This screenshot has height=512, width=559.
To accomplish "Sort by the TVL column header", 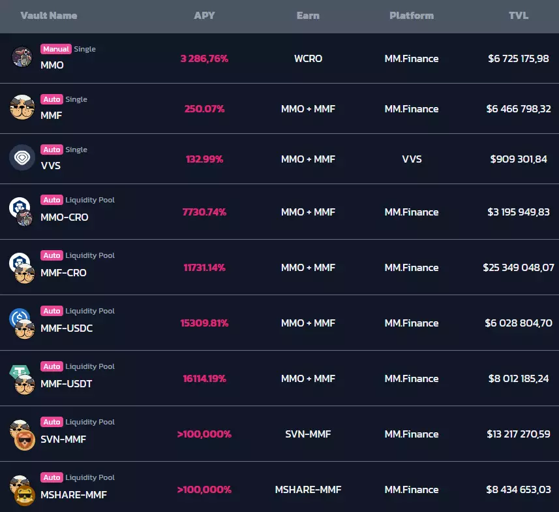I will (519, 16).
